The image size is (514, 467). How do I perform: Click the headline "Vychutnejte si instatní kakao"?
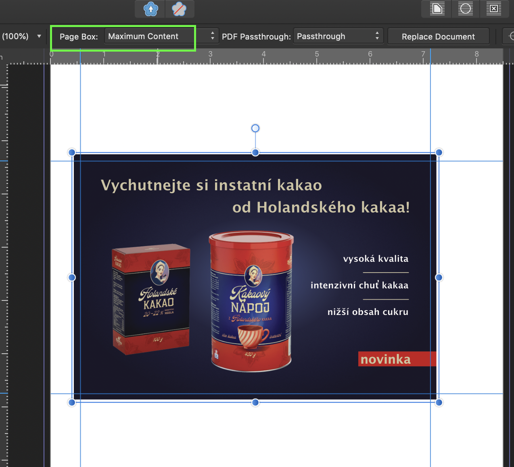[211, 185]
